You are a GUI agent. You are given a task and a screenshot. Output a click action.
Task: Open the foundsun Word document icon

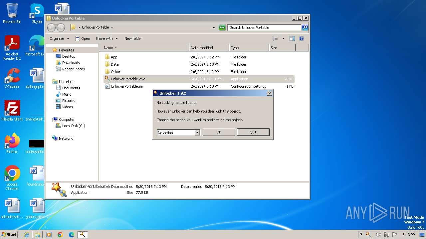pos(35,176)
